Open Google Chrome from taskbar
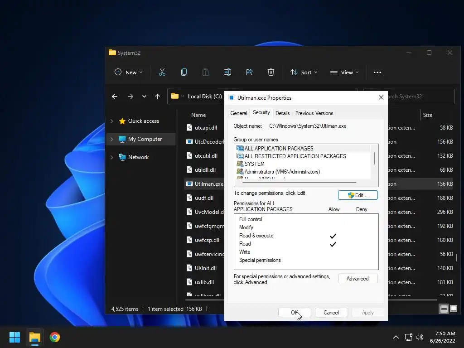 [x=55, y=337]
